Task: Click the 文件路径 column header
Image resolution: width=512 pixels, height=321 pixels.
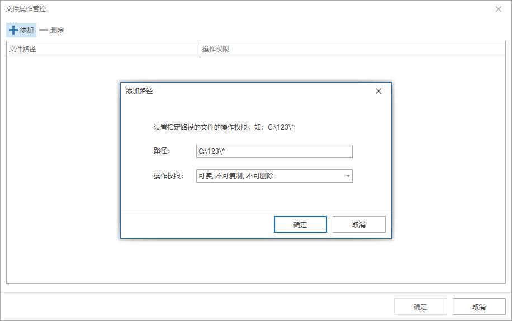Action: 103,49
